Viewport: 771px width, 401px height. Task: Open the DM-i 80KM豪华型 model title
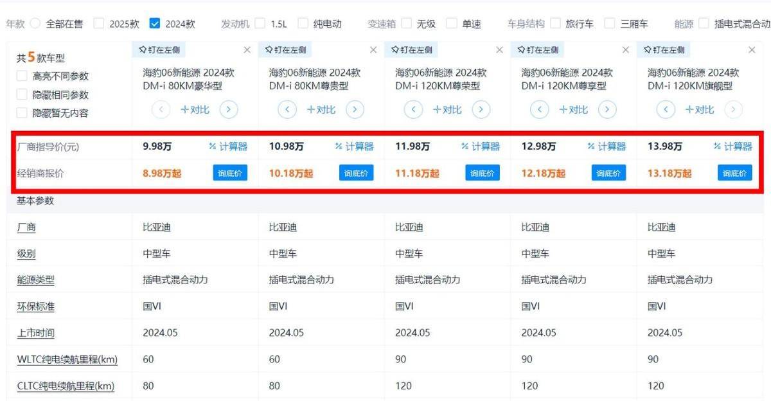pyautogui.click(x=188, y=79)
